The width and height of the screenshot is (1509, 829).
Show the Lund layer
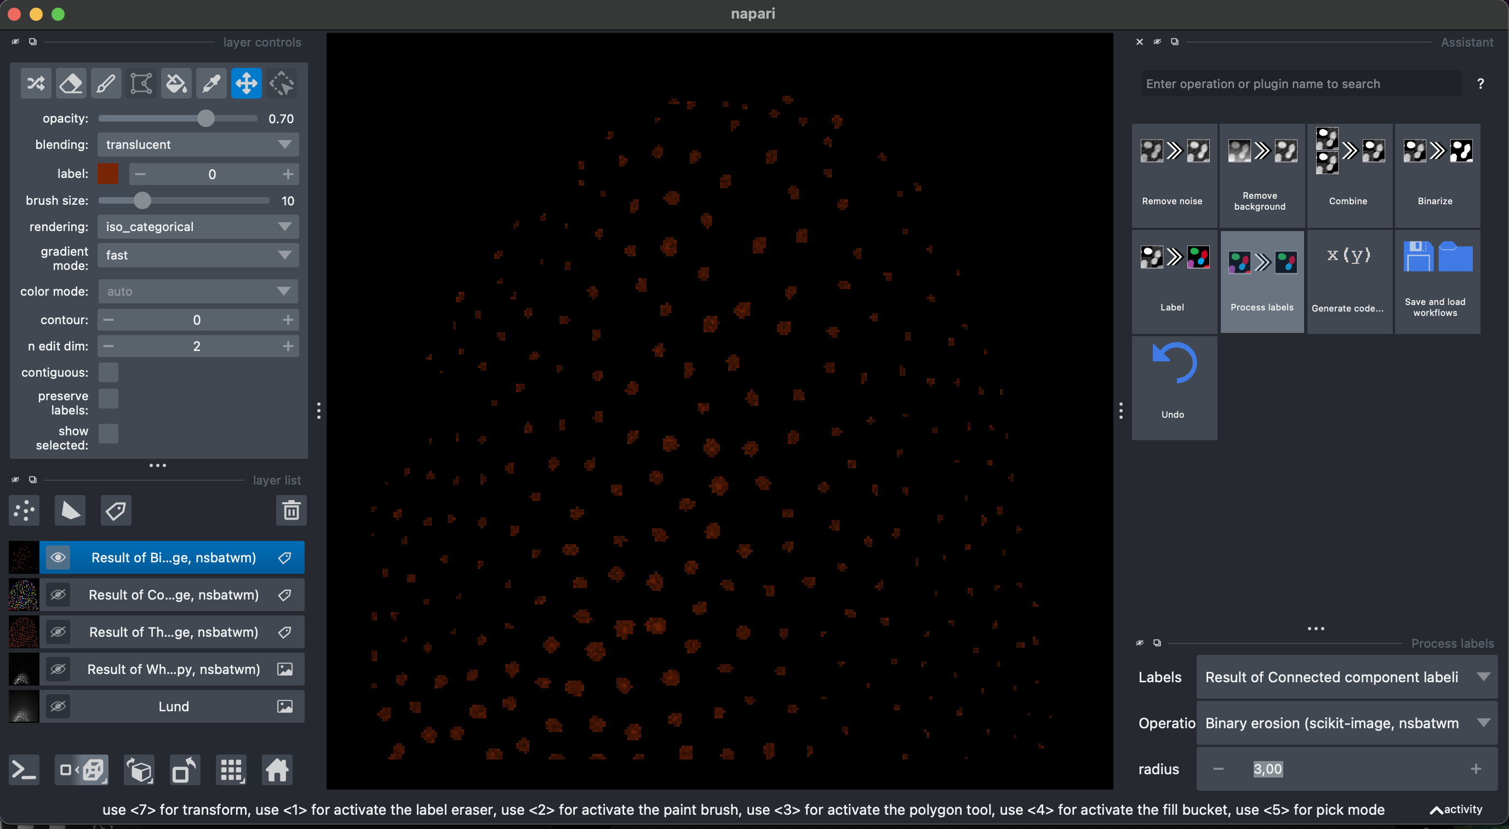point(58,707)
